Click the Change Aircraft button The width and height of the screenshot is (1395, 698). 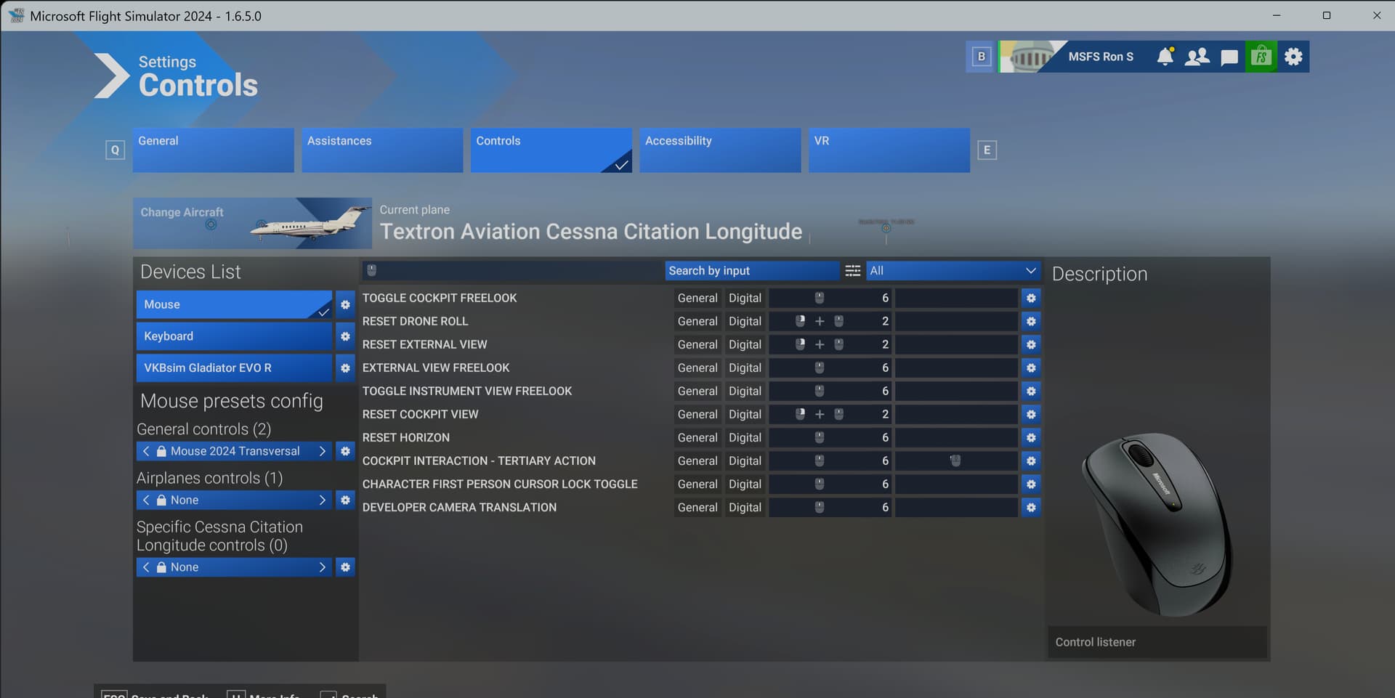[x=252, y=223]
